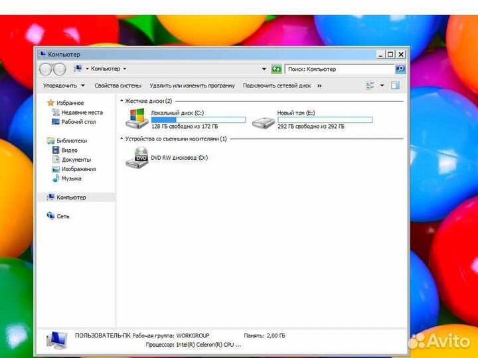Collapse the Жесткие диски group
Image resolution: width=478 pixels, height=358 pixels.
[x=121, y=101]
